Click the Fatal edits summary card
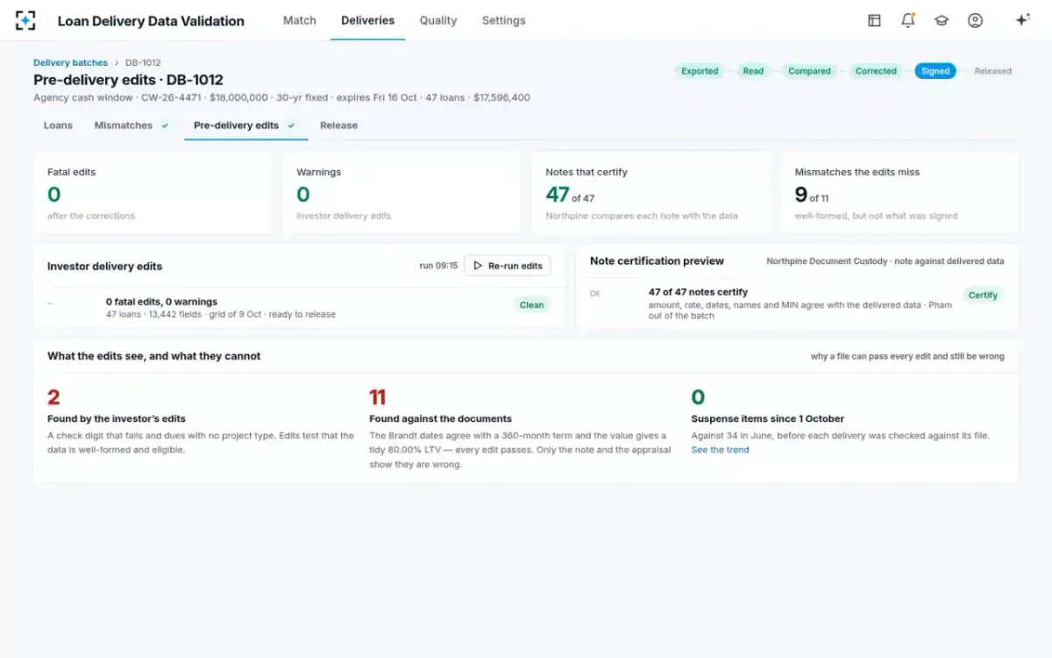The image size is (1052, 658). point(153,193)
